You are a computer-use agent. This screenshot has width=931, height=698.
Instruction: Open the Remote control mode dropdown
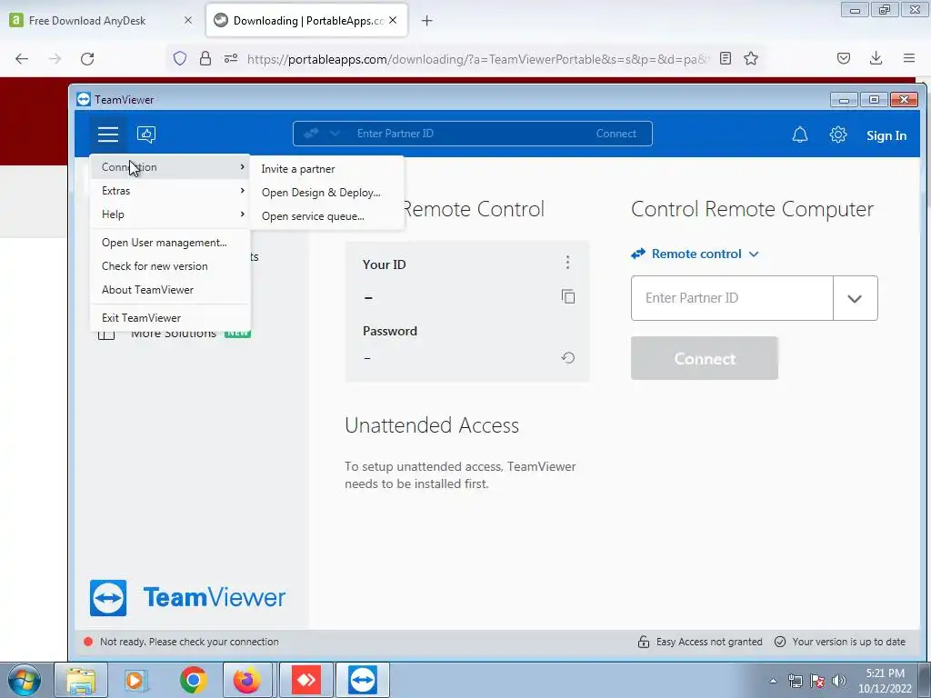pyautogui.click(x=695, y=254)
